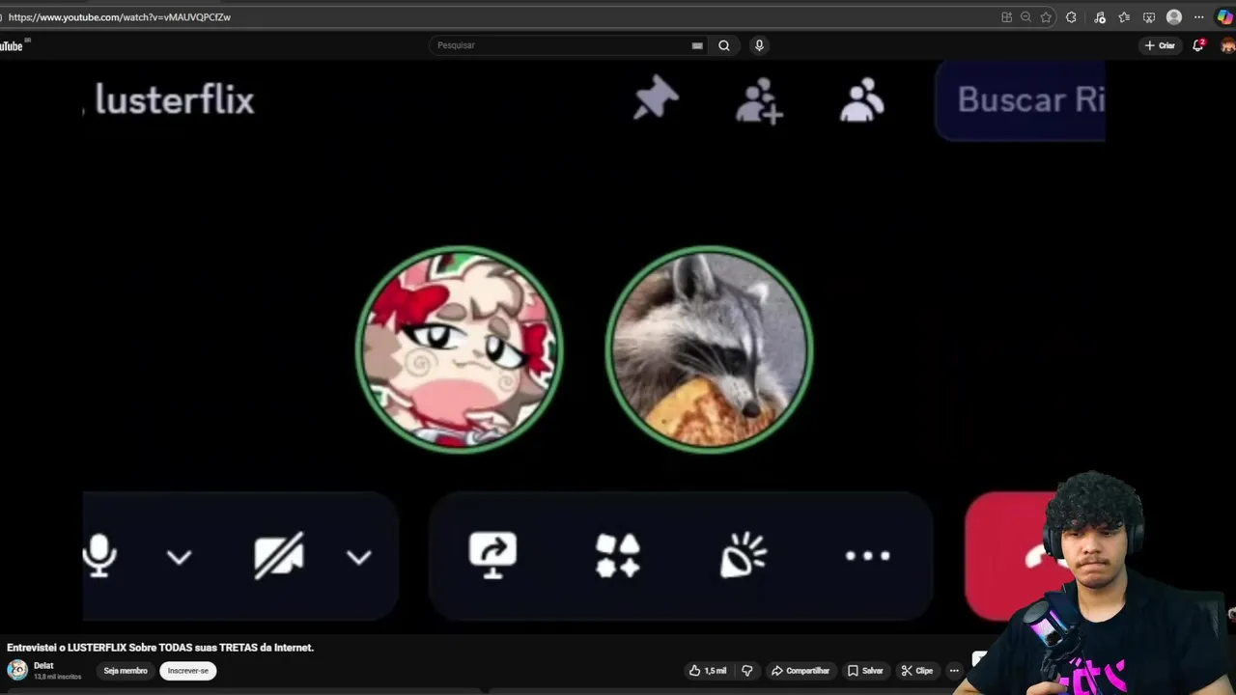Screen dimensions: 1236x695
Task: Open the soundboard icon
Action: point(743,556)
